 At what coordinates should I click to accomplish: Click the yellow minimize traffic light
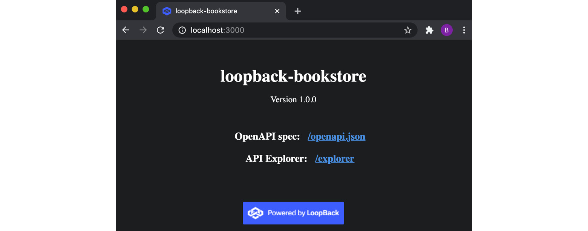[x=135, y=9]
